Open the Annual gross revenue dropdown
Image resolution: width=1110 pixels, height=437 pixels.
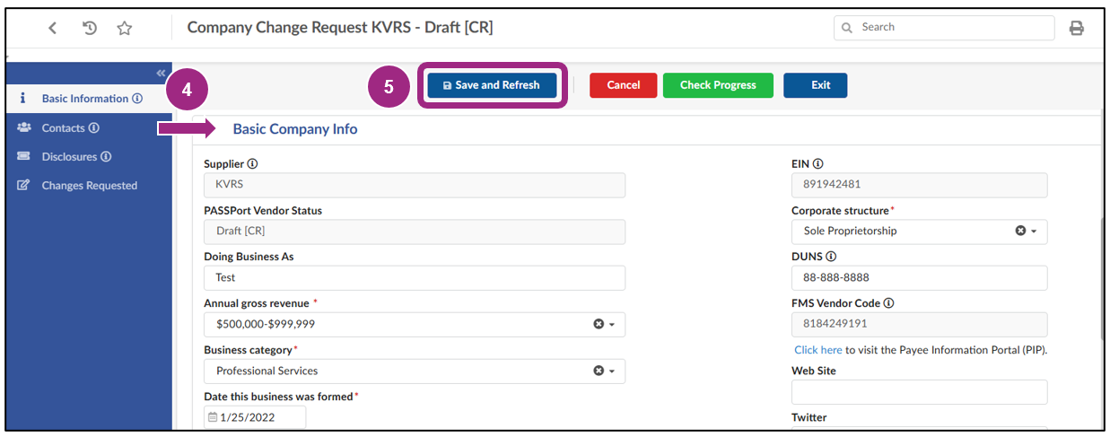pos(612,324)
